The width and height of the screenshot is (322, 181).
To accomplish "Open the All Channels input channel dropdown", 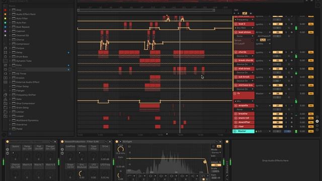I will click(263, 36).
